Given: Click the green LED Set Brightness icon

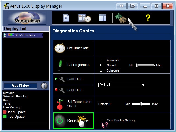Looking at the screenshot, I should (61, 65).
